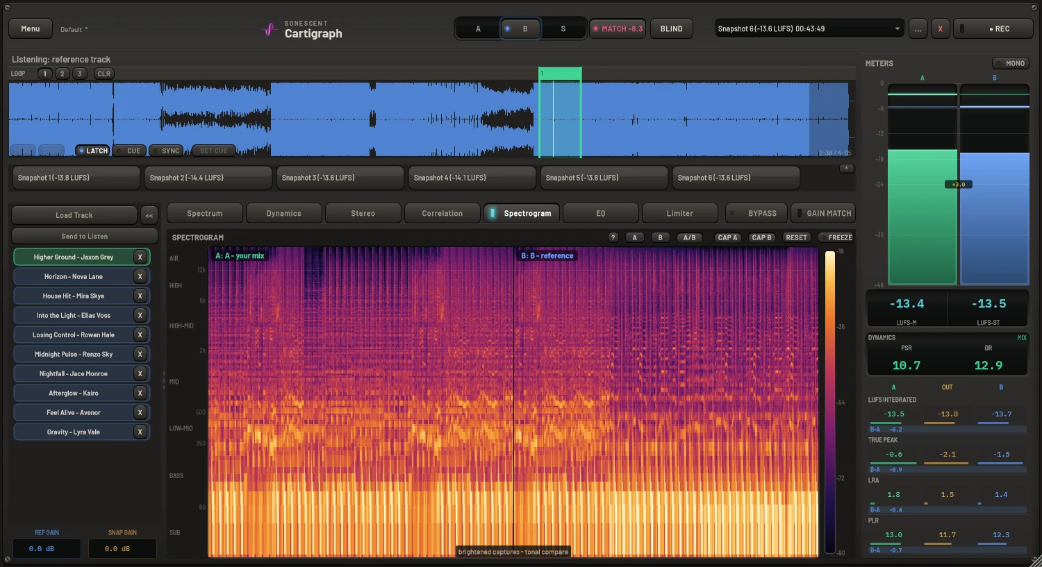Remove Nightfall - Jace Monroe track
Screen dimensions: 1042x567
click(x=140, y=373)
